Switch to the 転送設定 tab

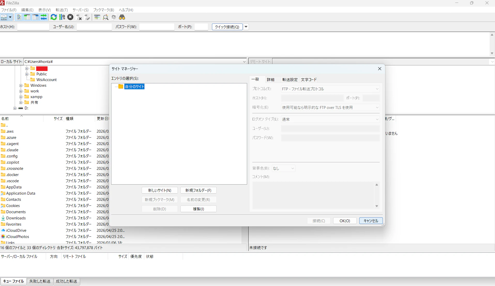point(290,80)
